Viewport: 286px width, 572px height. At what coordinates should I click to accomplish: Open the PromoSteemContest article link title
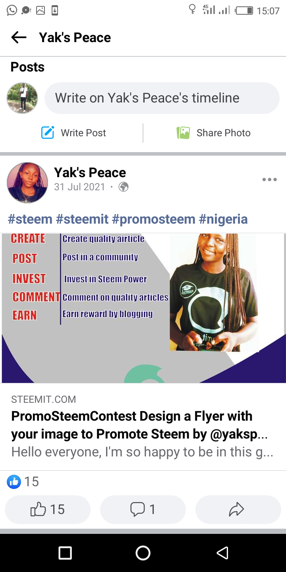point(139,425)
